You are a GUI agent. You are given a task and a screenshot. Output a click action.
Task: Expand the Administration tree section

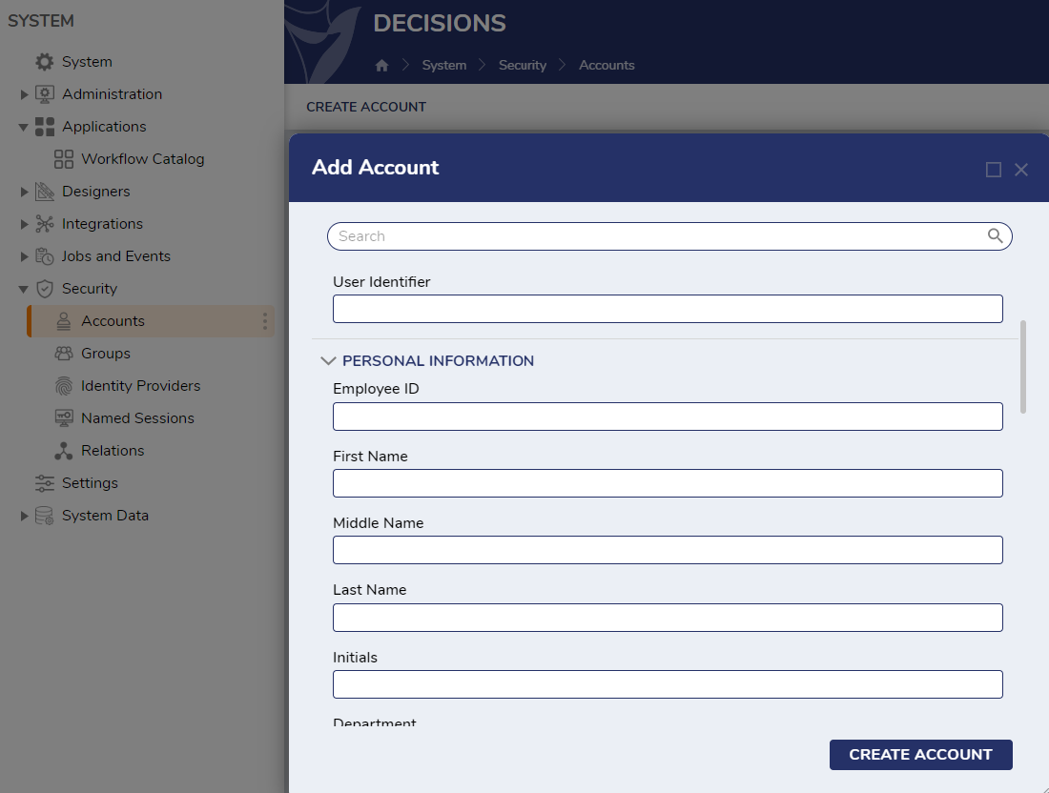coord(23,93)
